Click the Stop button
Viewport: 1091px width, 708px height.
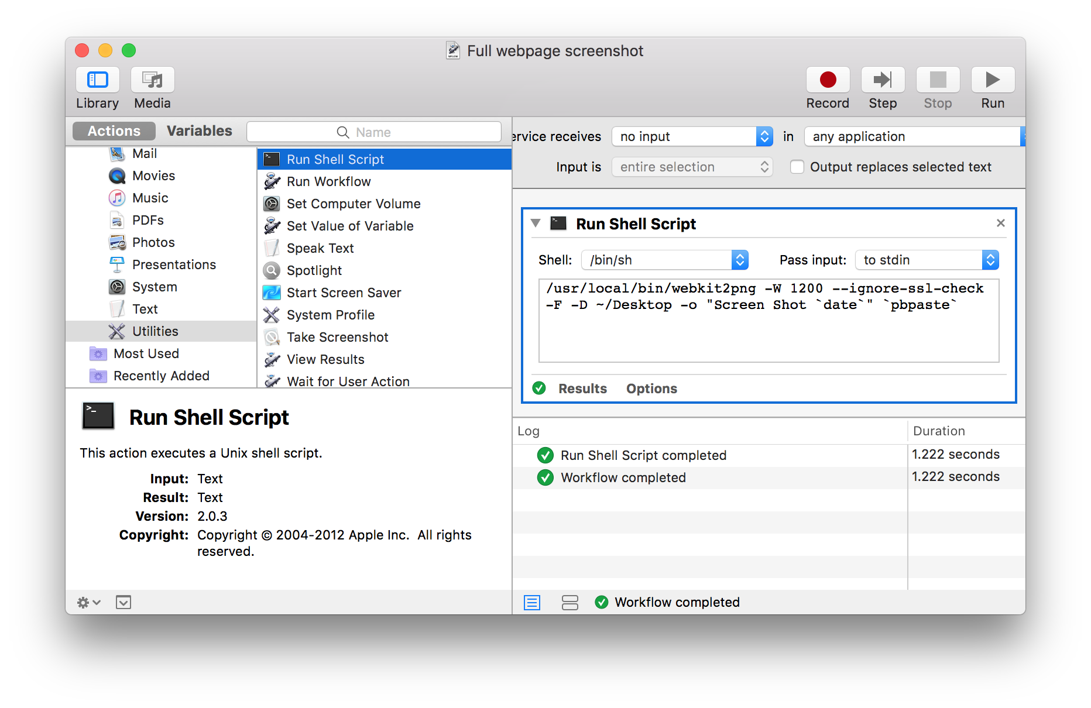(937, 80)
